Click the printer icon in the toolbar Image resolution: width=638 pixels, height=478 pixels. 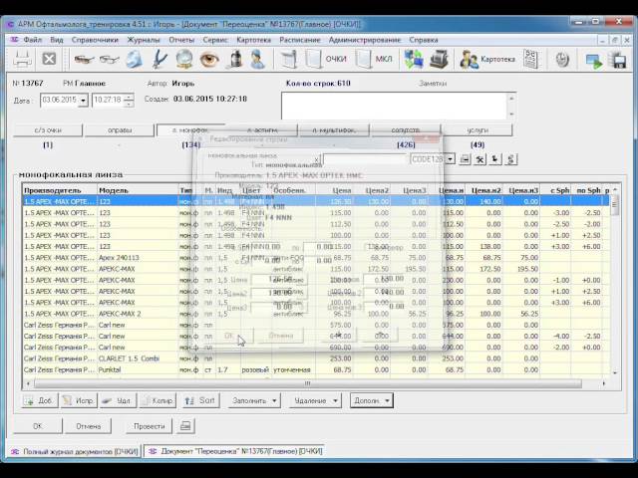point(22,60)
